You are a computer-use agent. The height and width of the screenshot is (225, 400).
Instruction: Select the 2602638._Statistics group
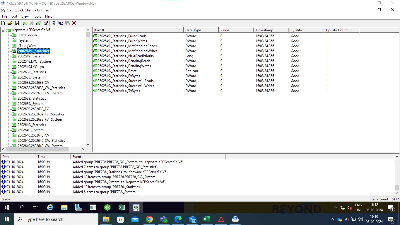32,72
